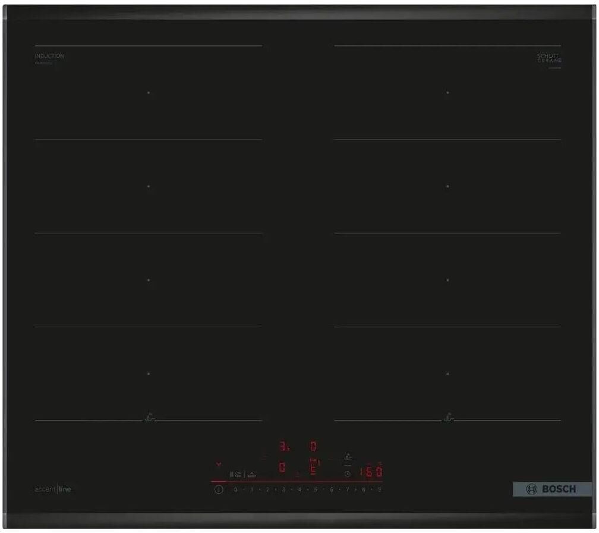Tap the top-right cooking zone center dot
This screenshot has height=533, width=599.
(x=447, y=93)
